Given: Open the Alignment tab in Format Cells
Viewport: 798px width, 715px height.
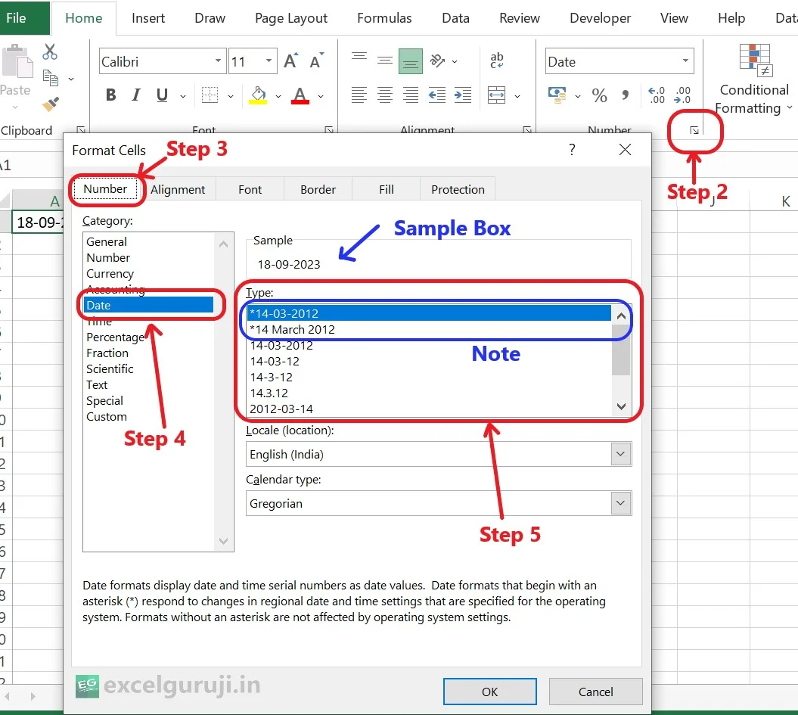Looking at the screenshot, I should click(x=178, y=189).
